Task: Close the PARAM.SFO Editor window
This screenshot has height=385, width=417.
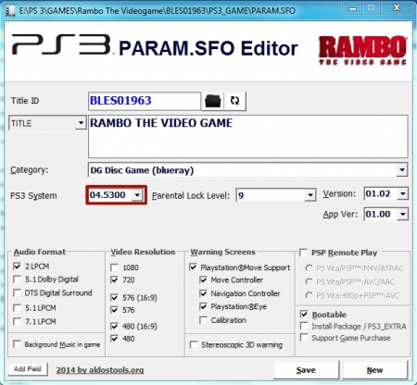Action: tap(397, 8)
